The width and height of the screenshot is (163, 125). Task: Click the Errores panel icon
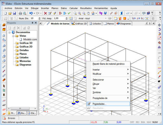(x=4, y=118)
